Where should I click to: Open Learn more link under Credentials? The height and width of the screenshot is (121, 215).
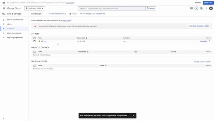pos(67,20)
